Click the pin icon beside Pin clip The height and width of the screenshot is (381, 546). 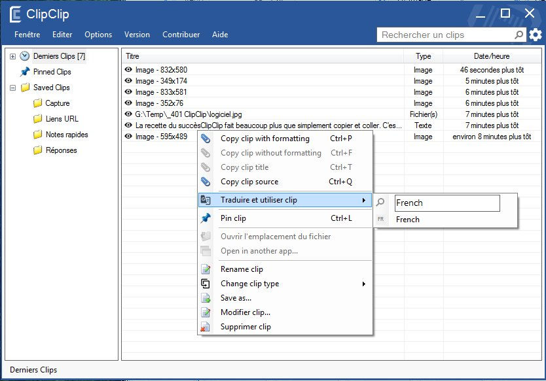(x=206, y=218)
